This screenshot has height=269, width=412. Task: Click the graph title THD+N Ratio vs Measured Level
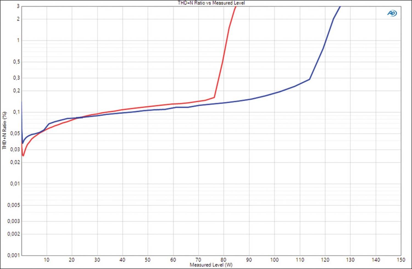211,3
